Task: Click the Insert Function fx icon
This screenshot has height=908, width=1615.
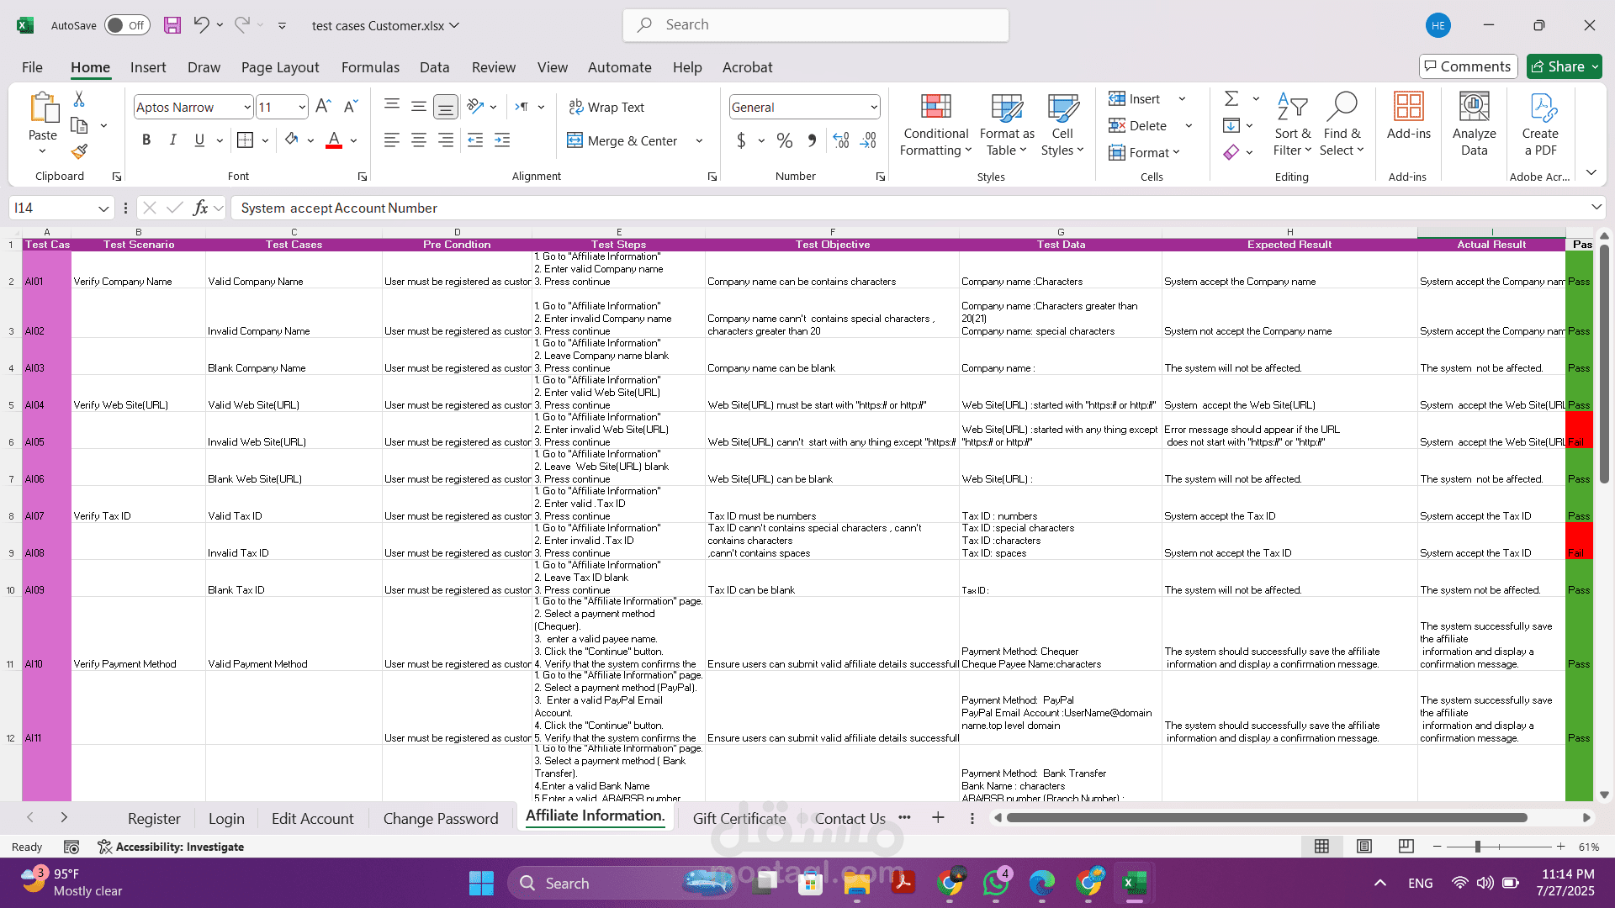Action: [x=199, y=208]
